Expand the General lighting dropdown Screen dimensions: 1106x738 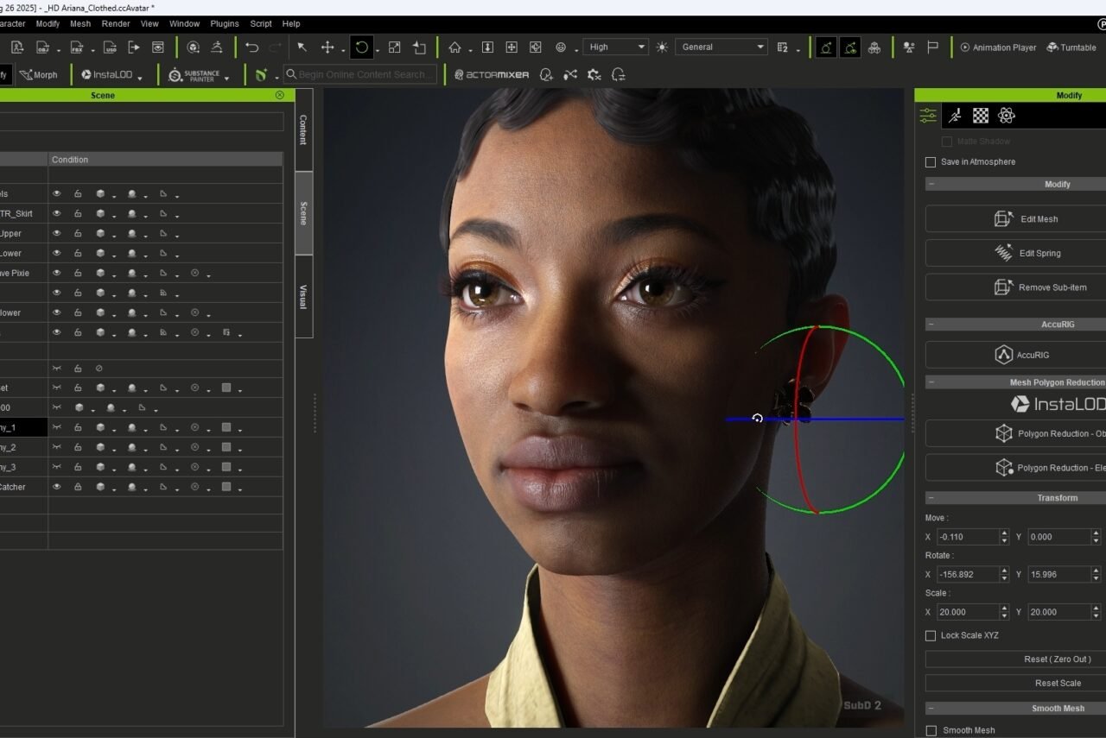tap(721, 47)
